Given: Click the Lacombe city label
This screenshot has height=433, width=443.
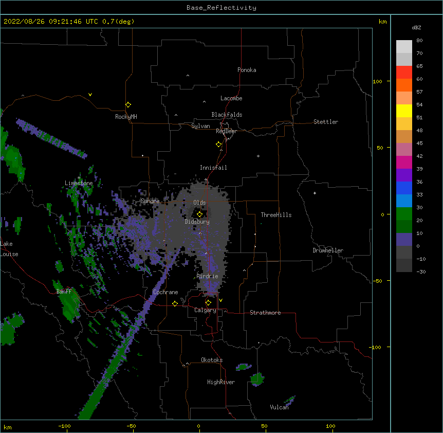Looking at the screenshot, I should [x=231, y=98].
